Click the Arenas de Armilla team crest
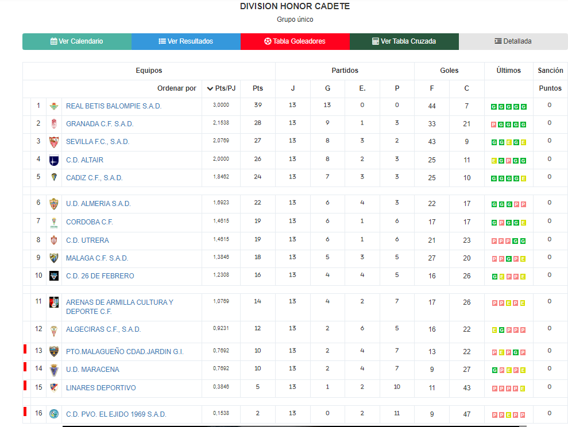 tap(54, 302)
